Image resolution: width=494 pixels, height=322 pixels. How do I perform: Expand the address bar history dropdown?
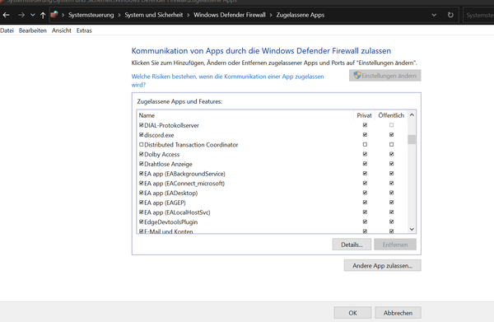click(434, 15)
